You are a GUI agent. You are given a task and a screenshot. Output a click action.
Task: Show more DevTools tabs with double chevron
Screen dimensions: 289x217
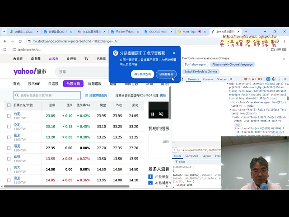(231, 79)
